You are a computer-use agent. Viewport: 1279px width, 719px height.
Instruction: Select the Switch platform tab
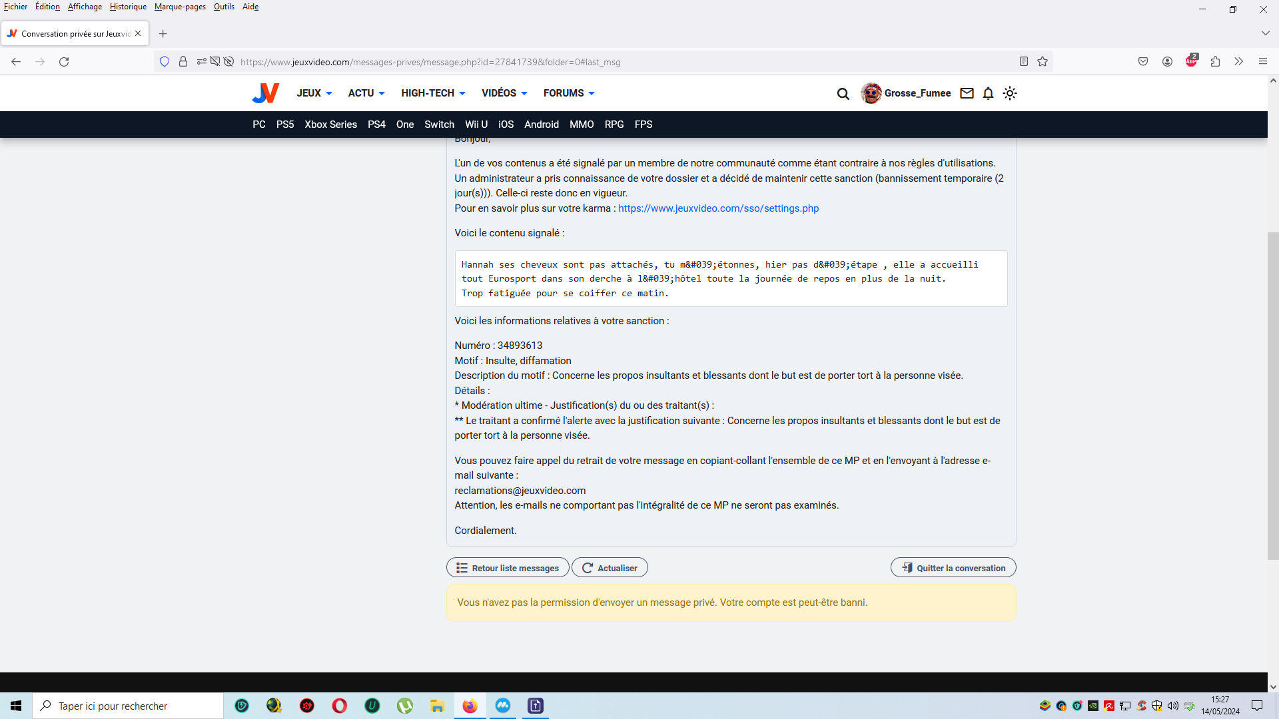click(439, 124)
